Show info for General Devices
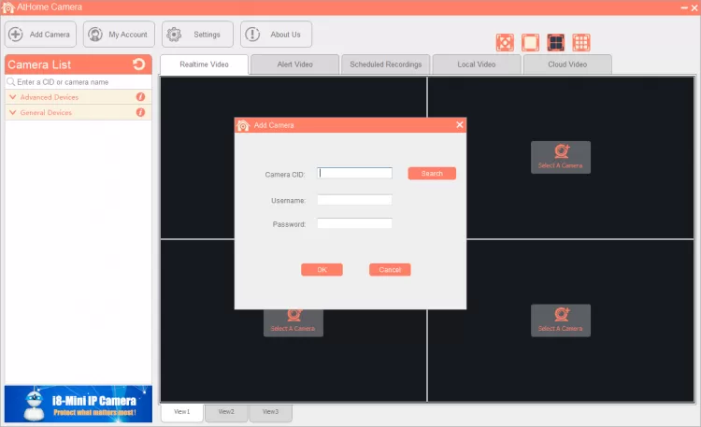Screen dimensions: 701x427 (x=140, y=112)
